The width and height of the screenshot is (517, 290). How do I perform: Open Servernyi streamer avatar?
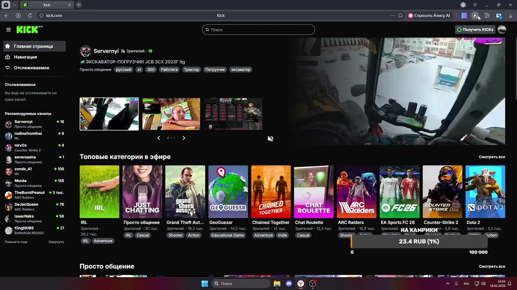click(x=85, y=51)
